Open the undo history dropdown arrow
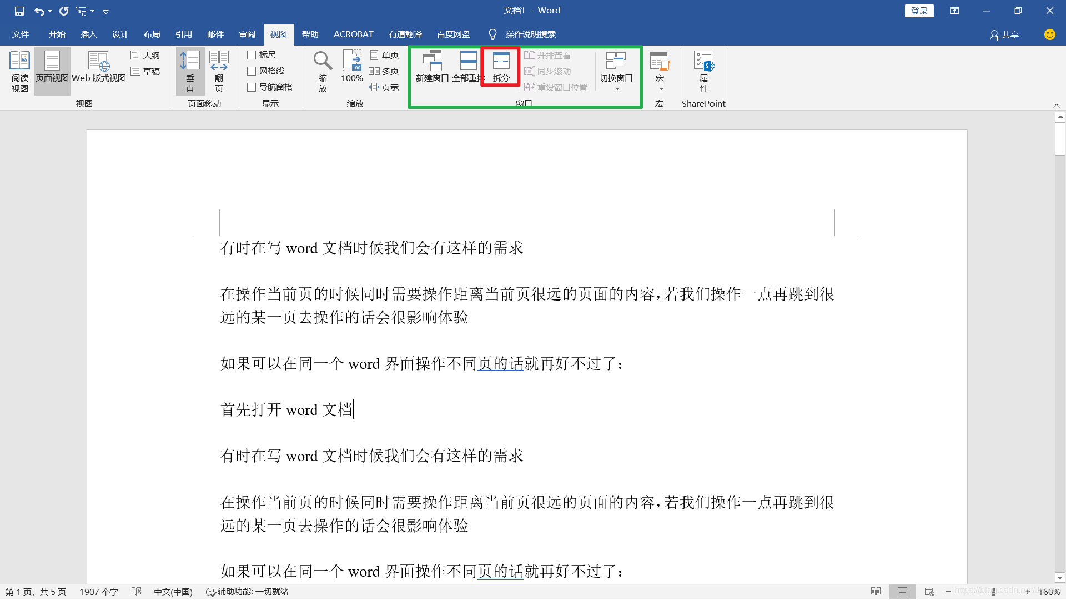Viewport: 1066px width, 600px height. 50,11
